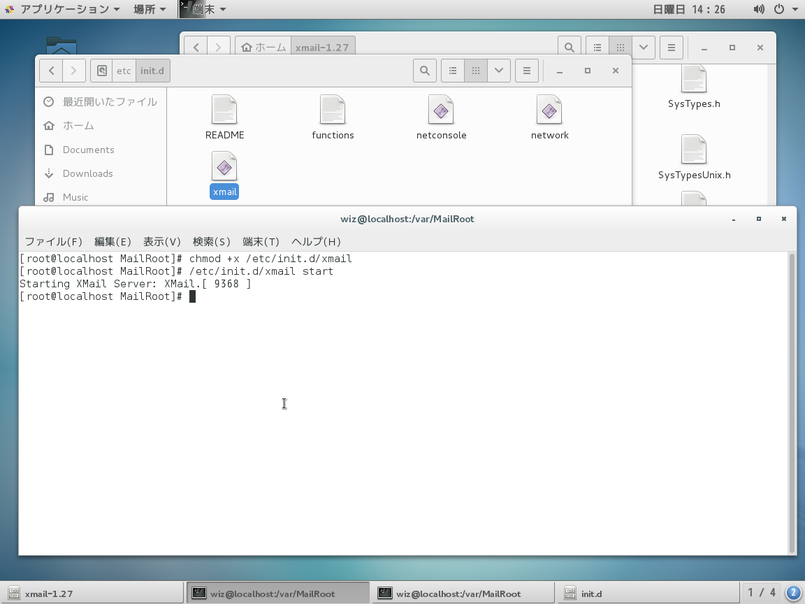Image resolution: width=805 pixels, height=604 pixels.
Task: Open view options dropdown in init.d window
Action: (x=498, y=71)
